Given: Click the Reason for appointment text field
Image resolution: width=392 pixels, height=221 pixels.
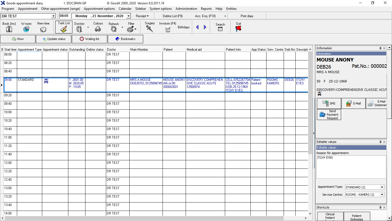Looking at the screenshot, I should pos(351,167).
